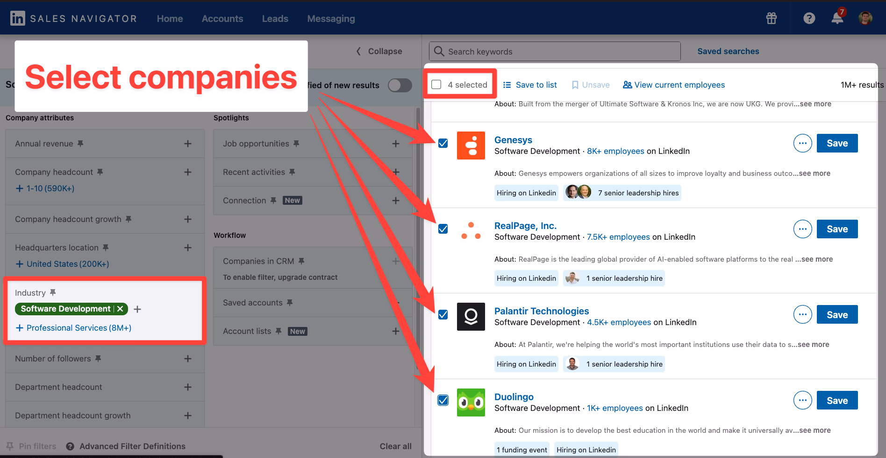
Task: Expand the Company headcount filter
Action: [x=188, y=172]
